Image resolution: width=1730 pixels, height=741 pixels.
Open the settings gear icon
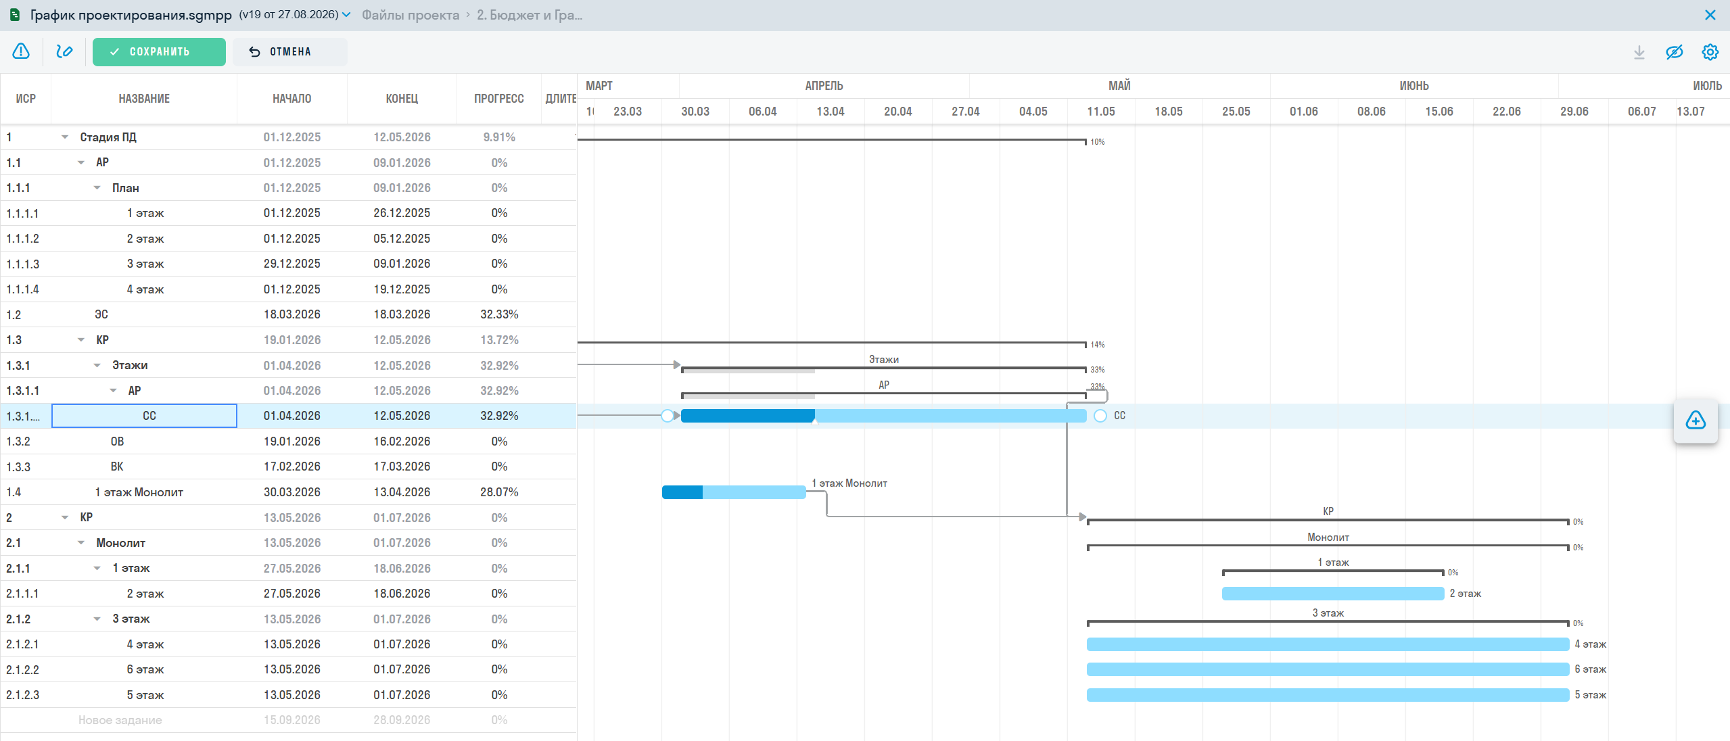(x=1710, y=52)
